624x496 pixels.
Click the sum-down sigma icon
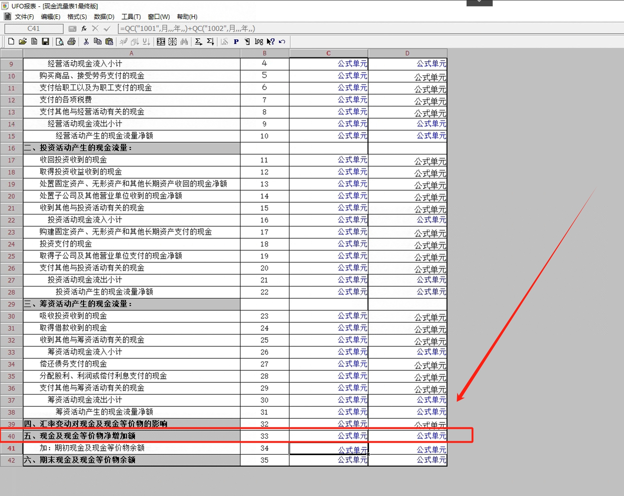[x=210, y=42]
